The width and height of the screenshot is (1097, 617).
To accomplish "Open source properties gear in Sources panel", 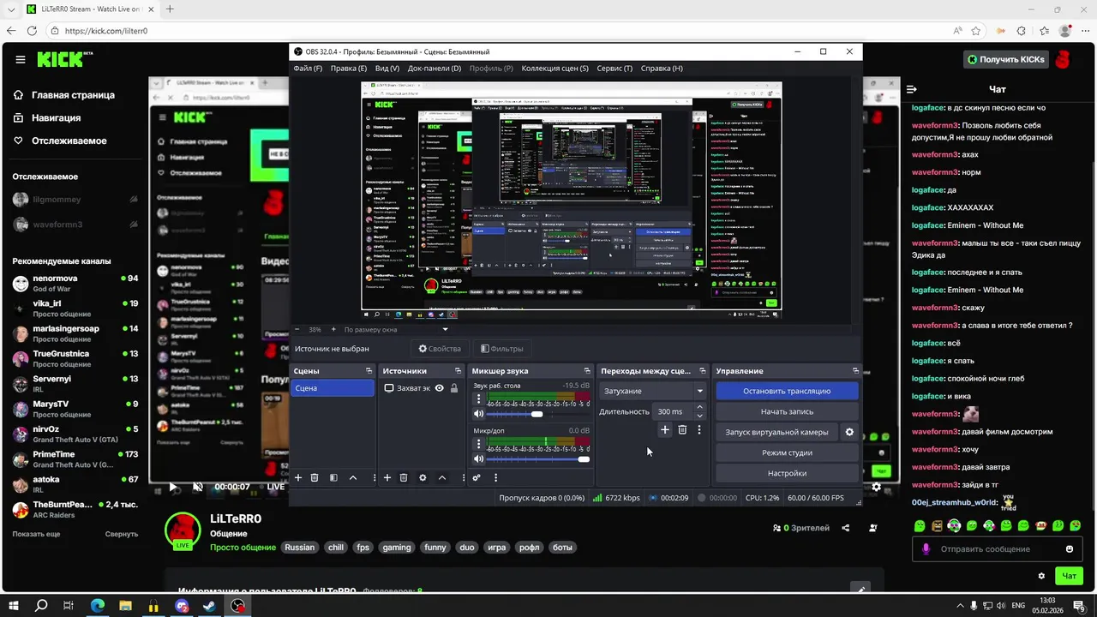I will pyautogui.click(x=423, y=477).
